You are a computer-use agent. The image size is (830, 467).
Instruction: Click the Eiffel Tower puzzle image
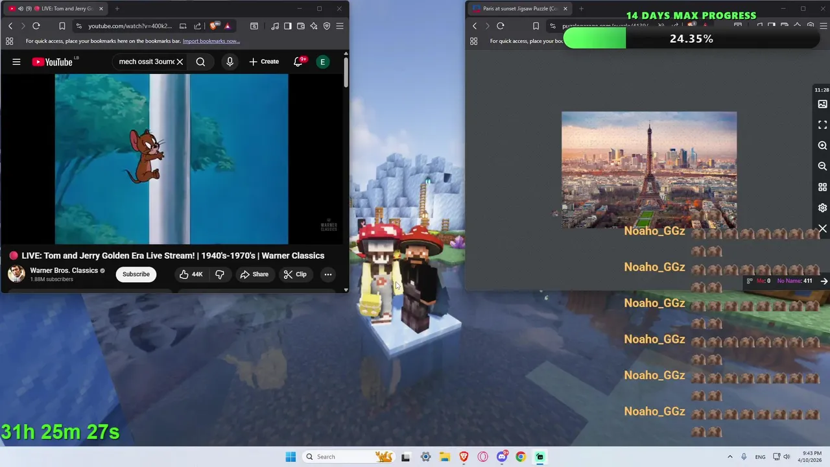tap(649, 170)
